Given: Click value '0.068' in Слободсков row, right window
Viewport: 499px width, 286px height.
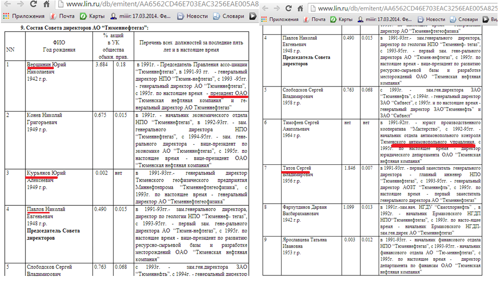Looking at the screenshot, I should tap(367, 90).
